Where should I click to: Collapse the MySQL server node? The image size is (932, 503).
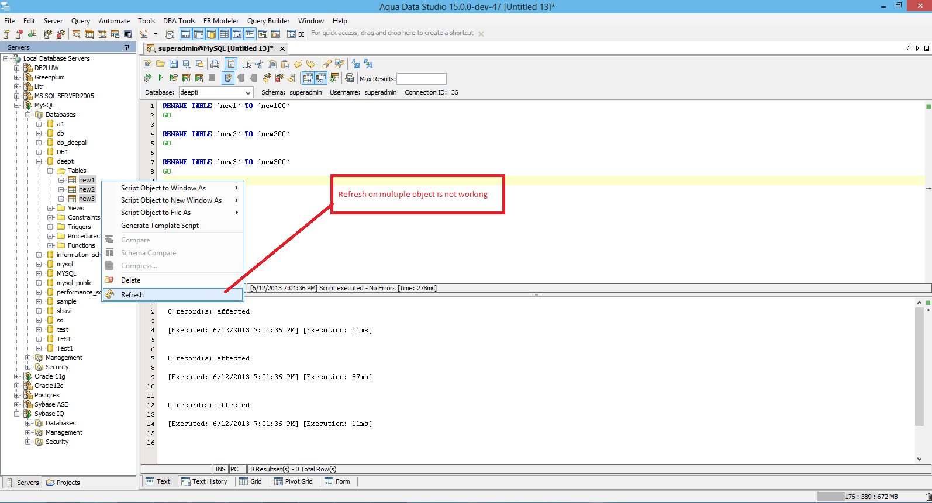[x=17, y=105]
